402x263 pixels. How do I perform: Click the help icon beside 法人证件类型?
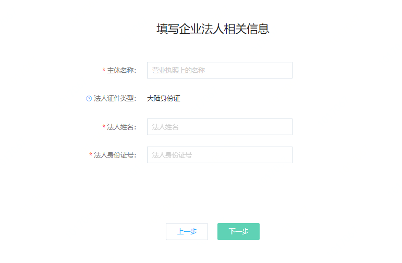[x=89, y=98]
